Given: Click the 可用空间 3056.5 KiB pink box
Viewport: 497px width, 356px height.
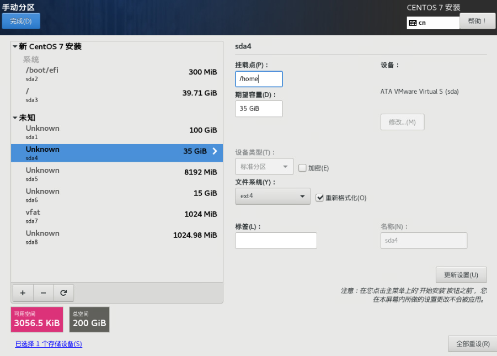Looking at the screenshot, I should (37, 320).
